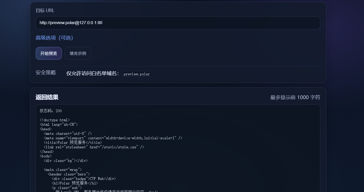Click the 仅允许访问白名单域名 text

click(x=92, y=73)
